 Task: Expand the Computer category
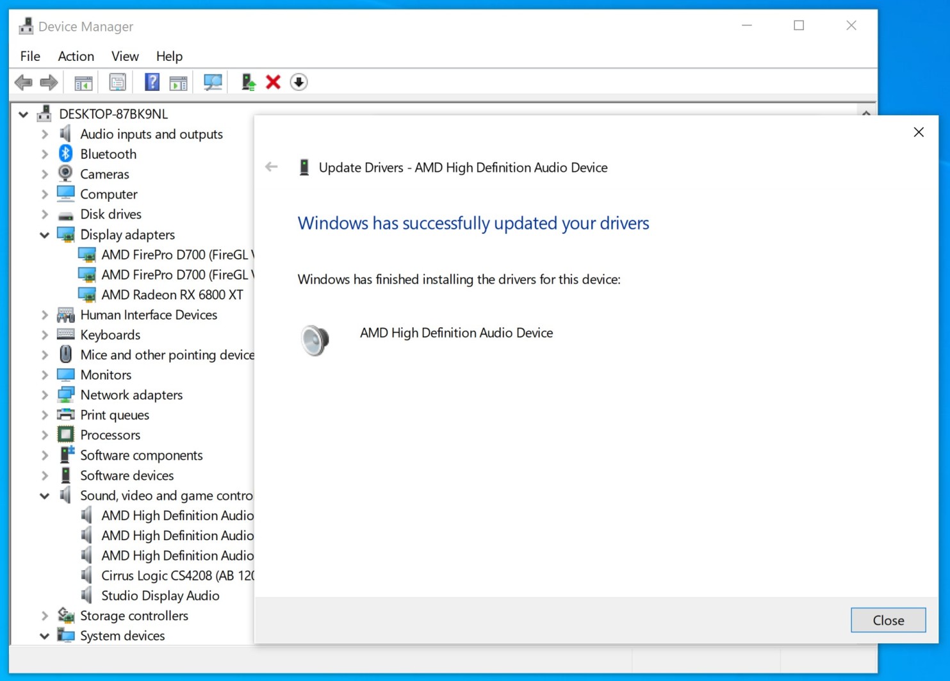[45, 194]
